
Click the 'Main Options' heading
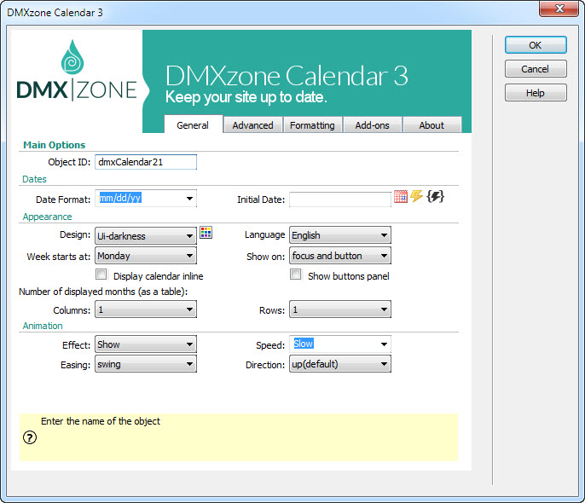pos(54,145)
